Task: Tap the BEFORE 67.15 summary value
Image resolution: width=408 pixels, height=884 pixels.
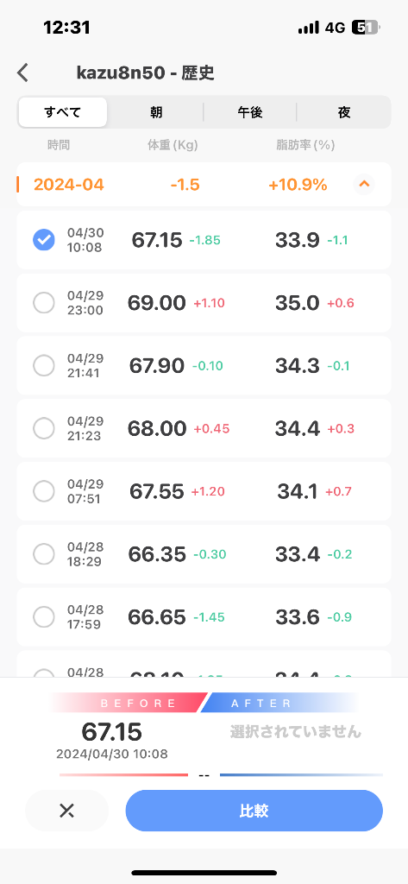Action: click(x=111, y=732)
